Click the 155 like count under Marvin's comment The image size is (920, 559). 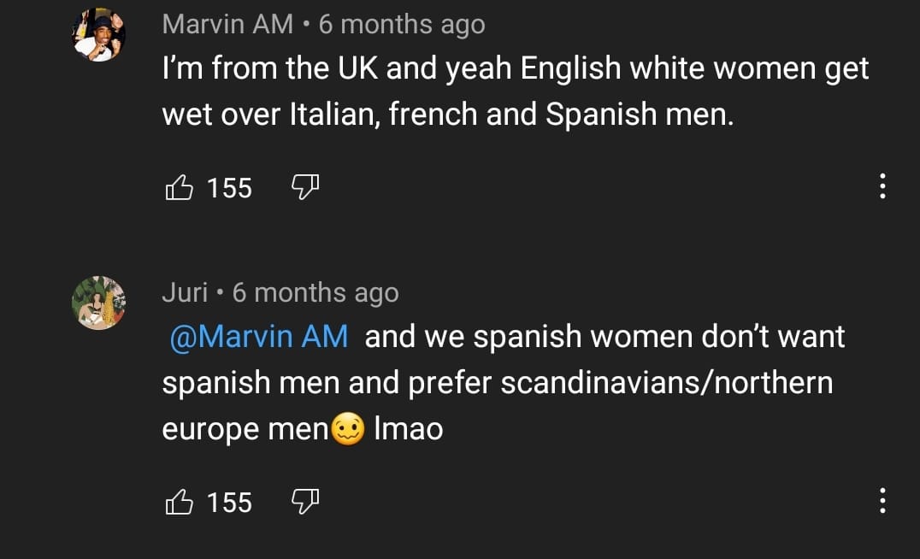(229, 188)
